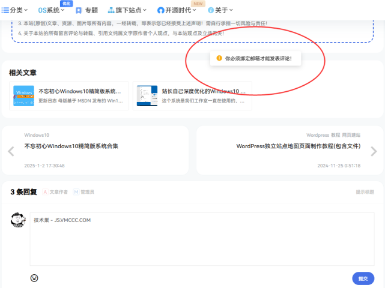Viewport: 385px width, 288px height.
Task: Click disclaimer line 3 about 本站(原创)文章
Action: [x=142, y=23]
